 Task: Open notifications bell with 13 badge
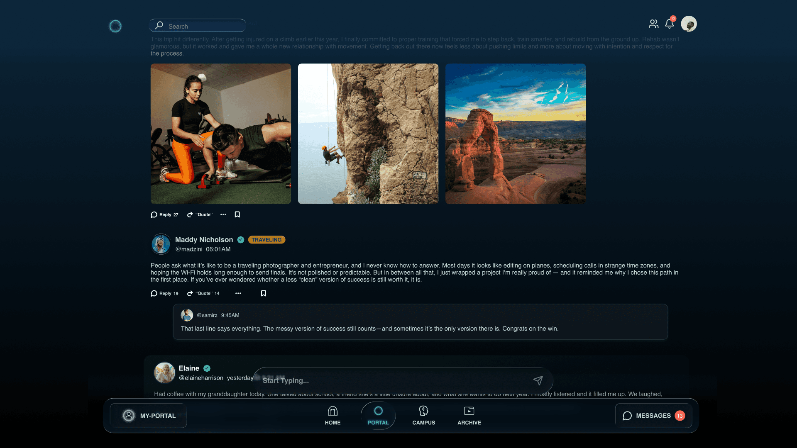tap(669, 24)
